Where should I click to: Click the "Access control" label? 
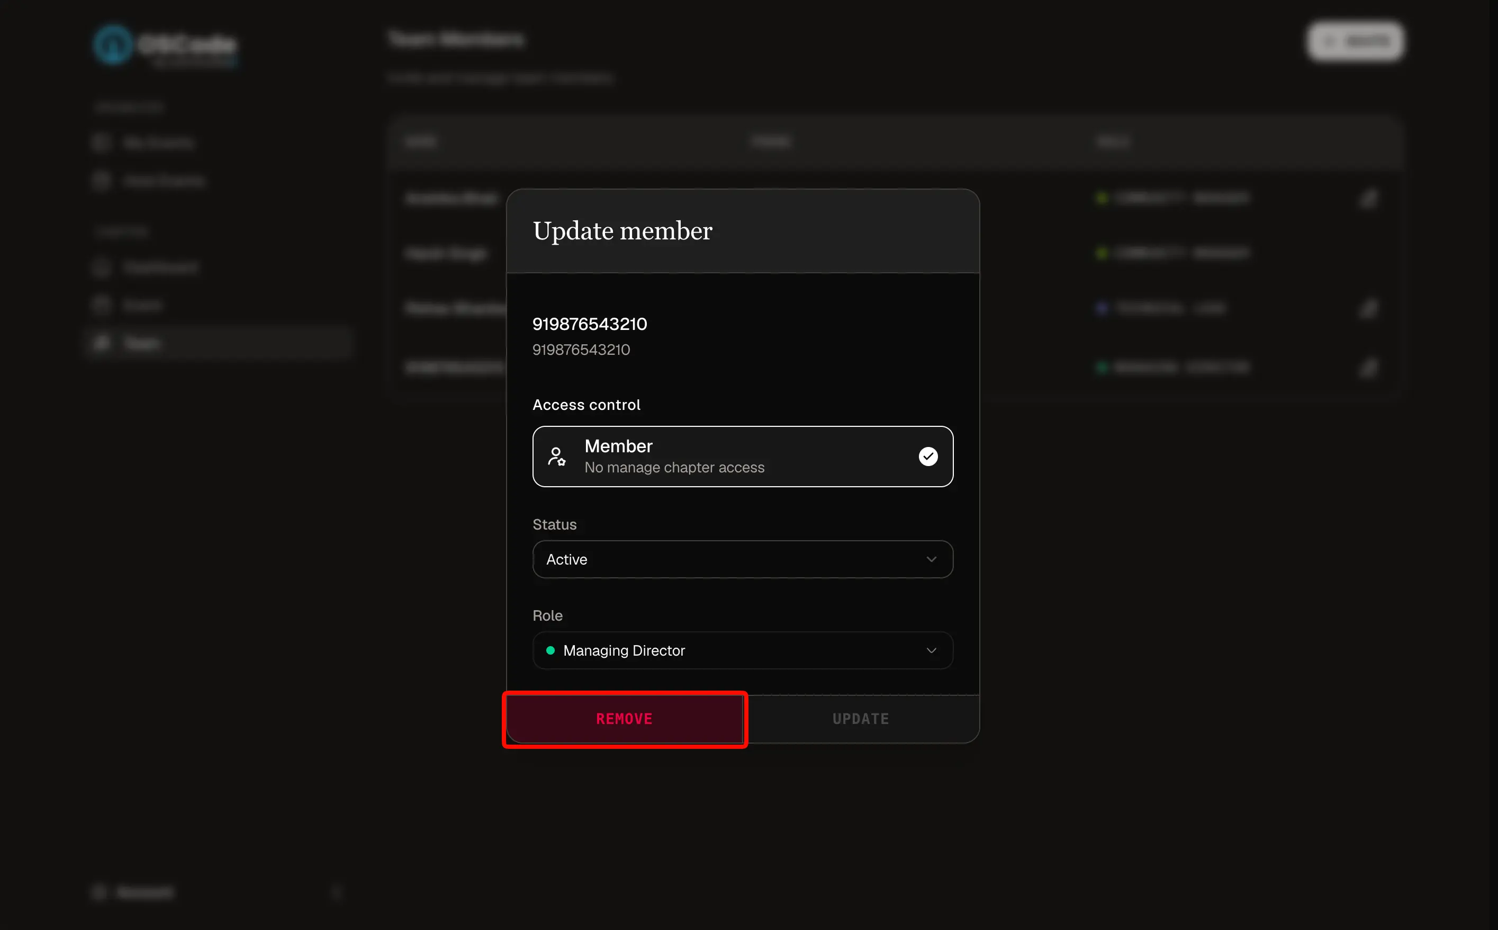586,405
